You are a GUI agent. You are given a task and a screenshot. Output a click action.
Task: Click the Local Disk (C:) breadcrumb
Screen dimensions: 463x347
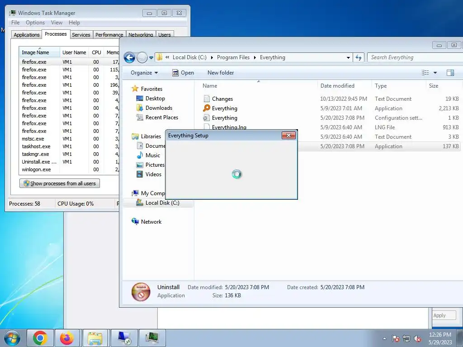pos(189,57)
